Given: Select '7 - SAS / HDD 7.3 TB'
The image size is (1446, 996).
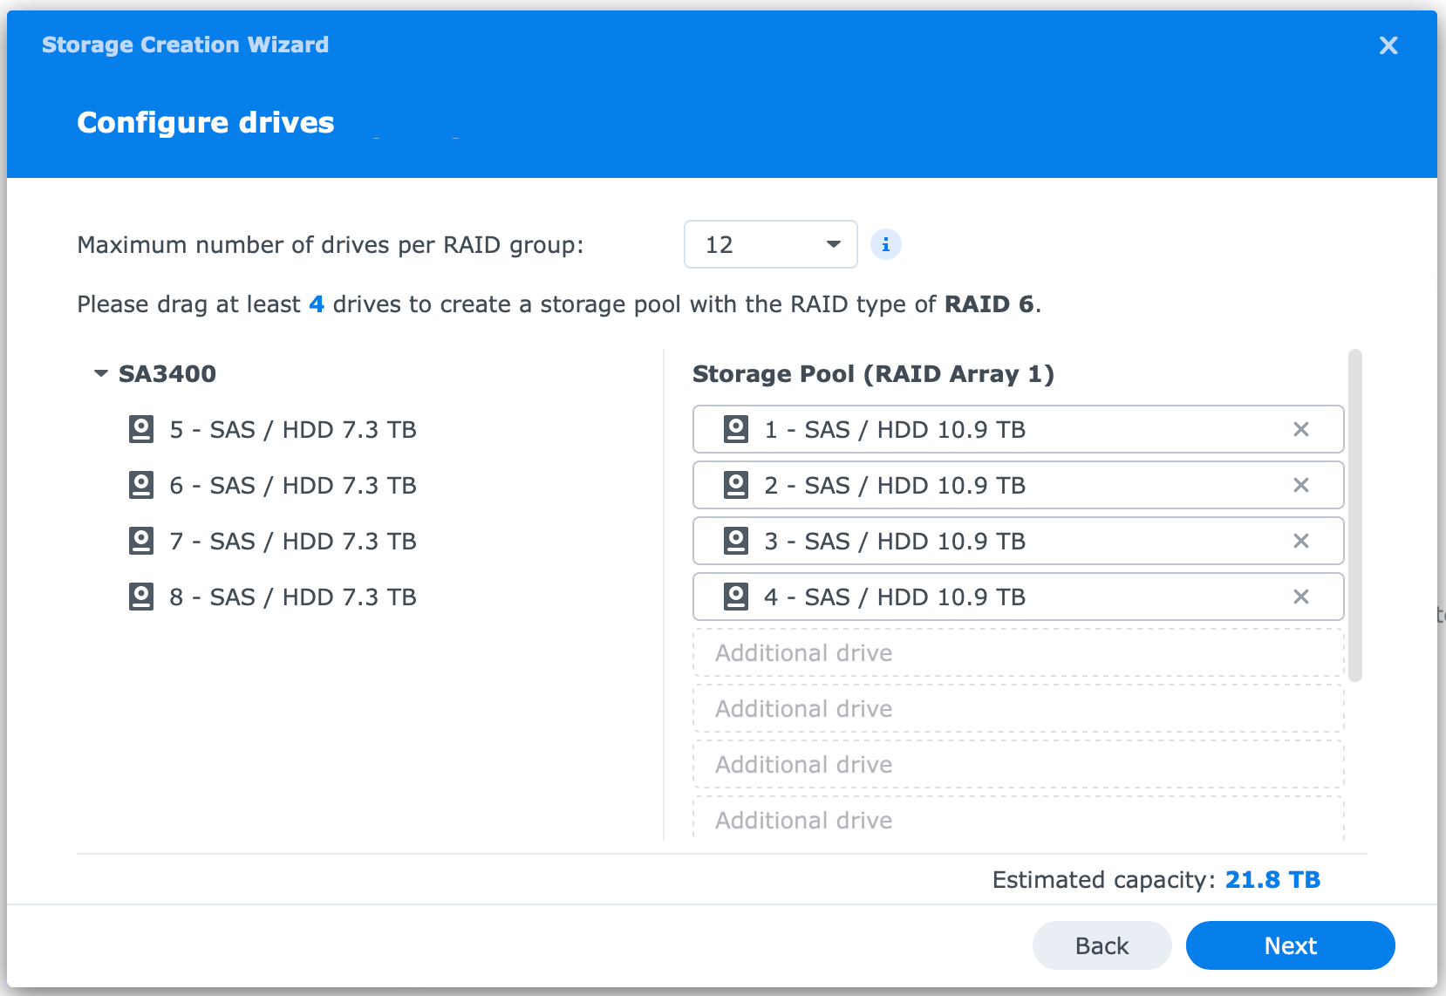Looking at the screenshot, I should 293,541.
